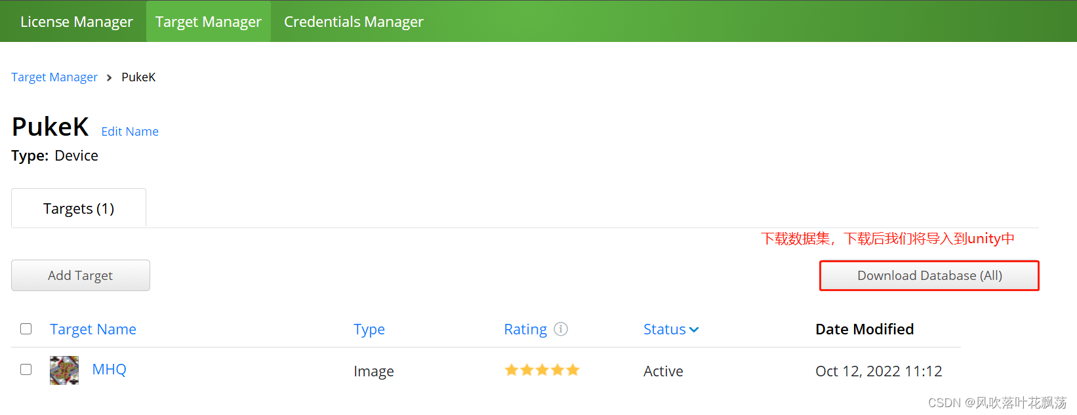Click the Date Modified column header
The height and width of the screenshot is (415, 1077).
(864, 329)
